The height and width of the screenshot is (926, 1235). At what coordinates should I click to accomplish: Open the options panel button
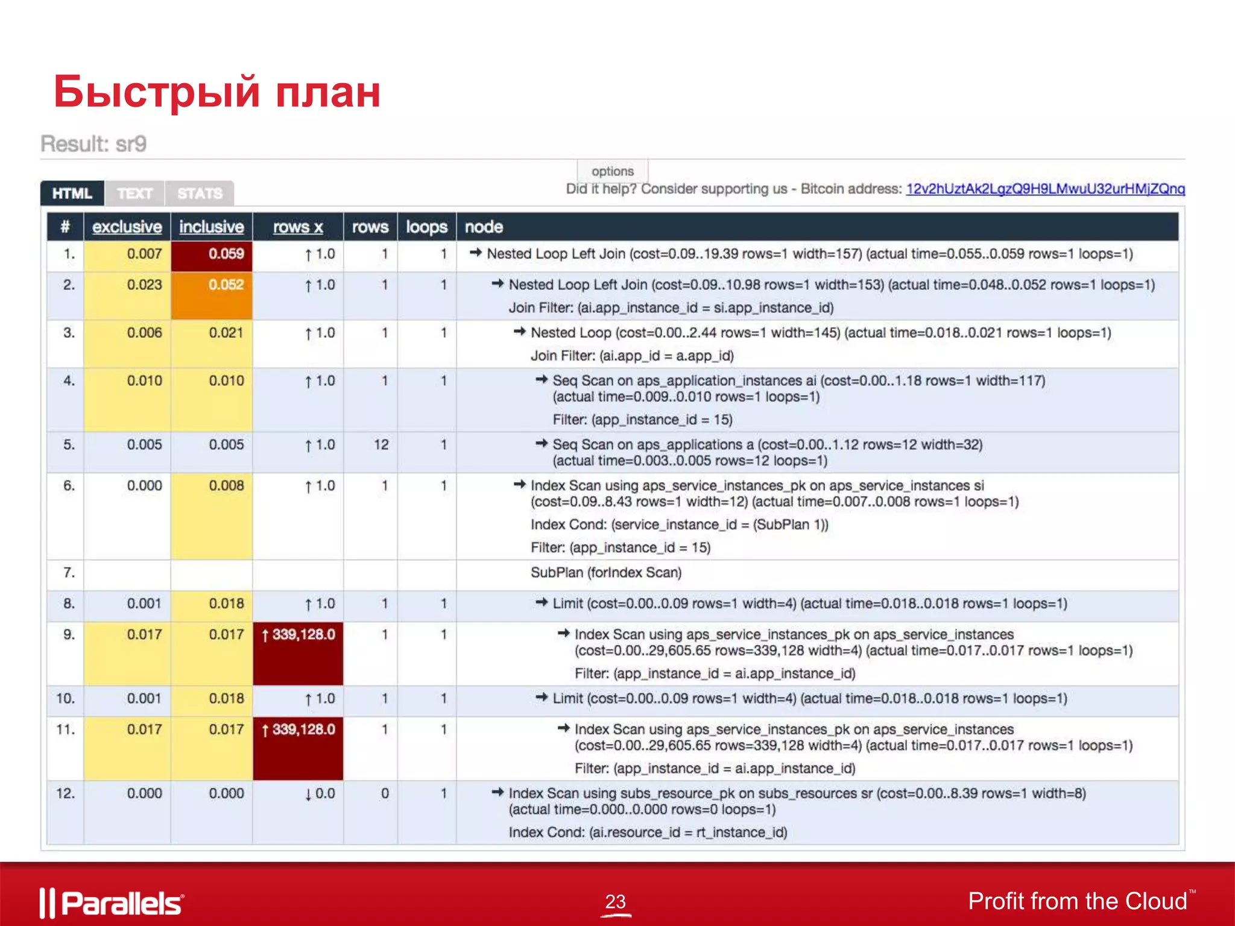coord(613,171)
